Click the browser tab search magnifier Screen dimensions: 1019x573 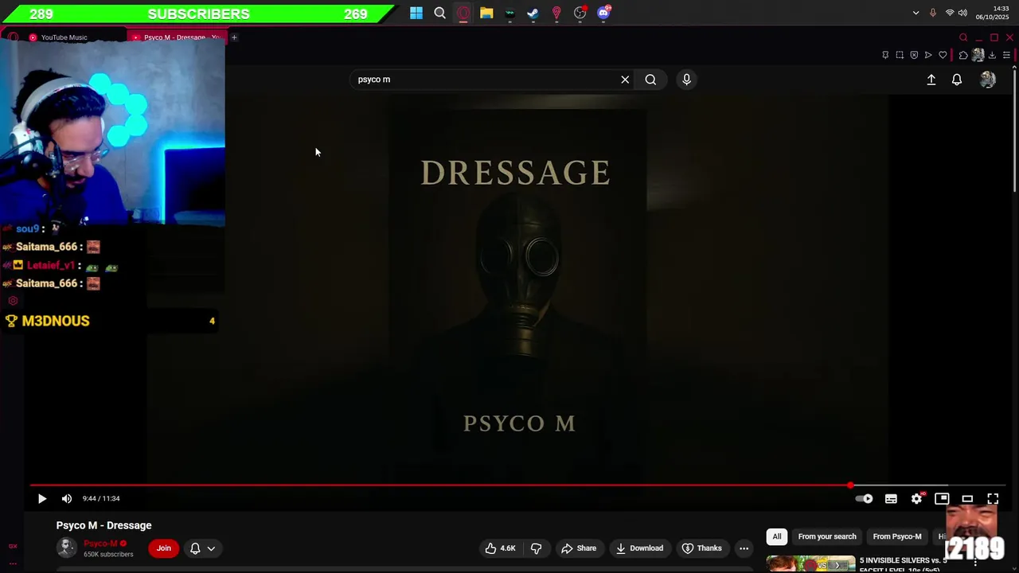click(963, 37)
